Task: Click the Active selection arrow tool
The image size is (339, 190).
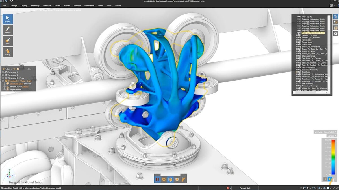Action: [x=8, y=19]
